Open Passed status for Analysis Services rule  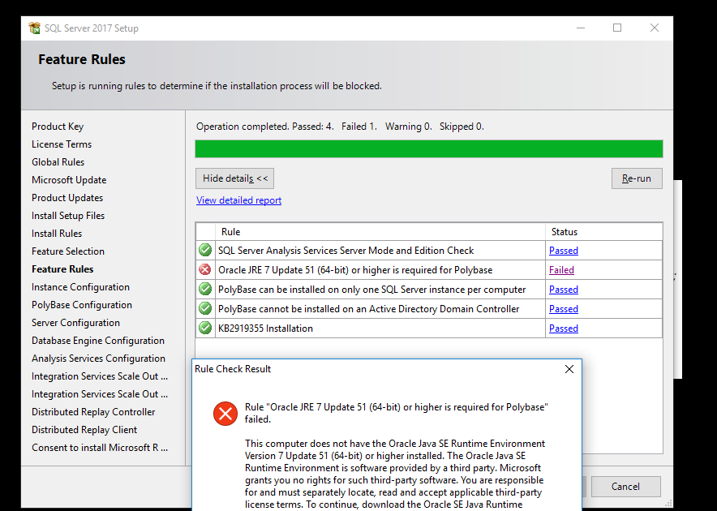[564, 251]
